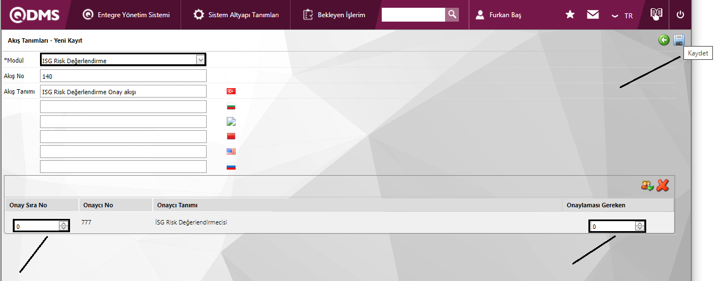The height and width of the screenshot is (281, 714).
Task: Click the Akış Tanımları - Yeni Kayıt title
Action: (x=45, y=40)
